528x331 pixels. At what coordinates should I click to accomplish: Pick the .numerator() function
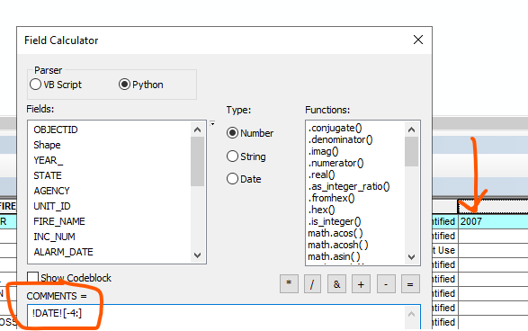point(336,163)
